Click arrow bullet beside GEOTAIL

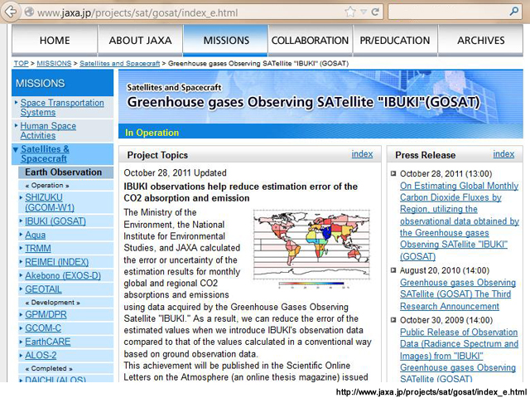pyautogui.click(x=21, y=289)
